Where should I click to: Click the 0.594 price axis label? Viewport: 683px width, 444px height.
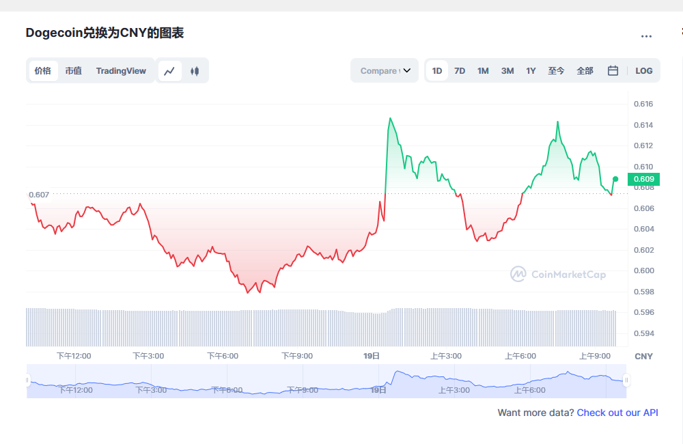643,333
